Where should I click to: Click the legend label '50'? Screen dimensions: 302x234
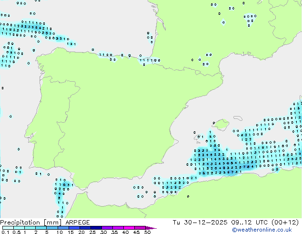[147, 232]
